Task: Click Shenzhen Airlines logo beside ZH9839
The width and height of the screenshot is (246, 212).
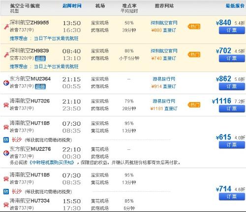Action: [6, 55]
